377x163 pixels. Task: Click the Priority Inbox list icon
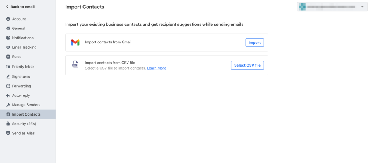tap(8, 67)
